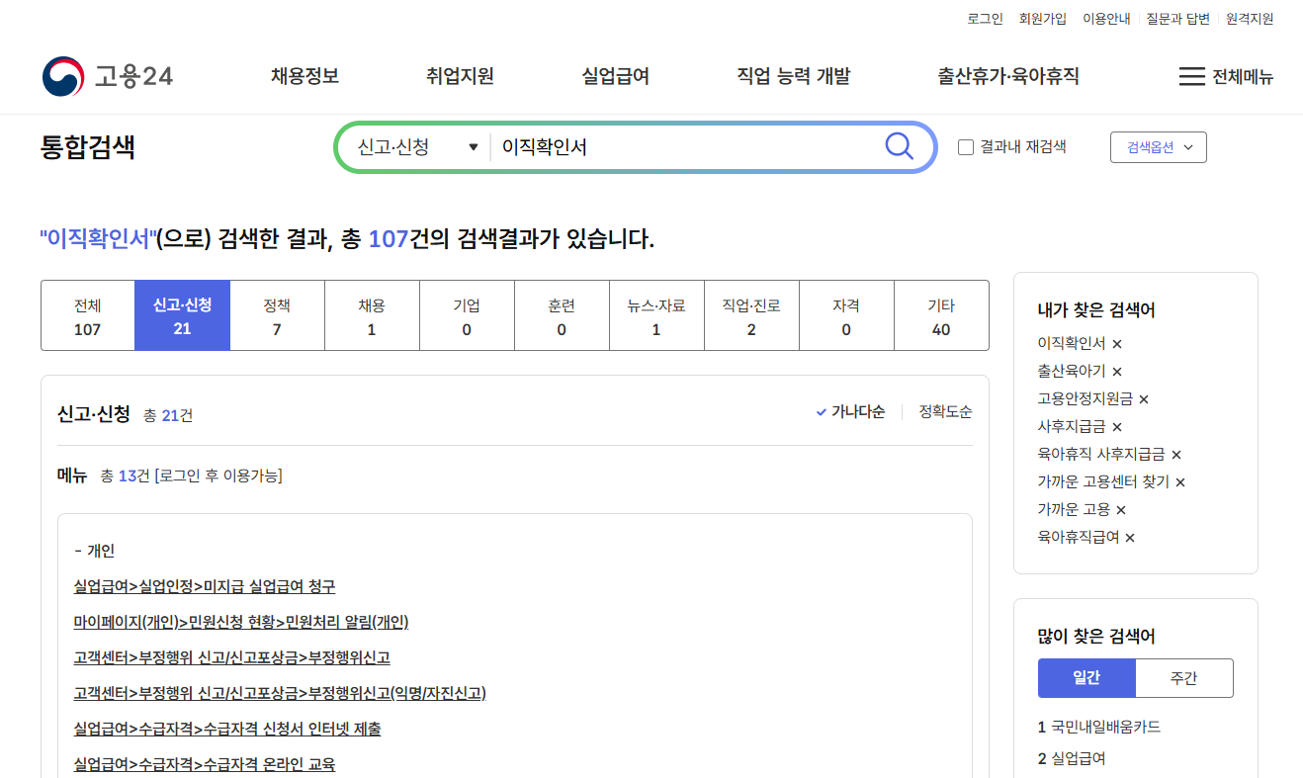Open the 이용안내 link

coord(1106,19)
